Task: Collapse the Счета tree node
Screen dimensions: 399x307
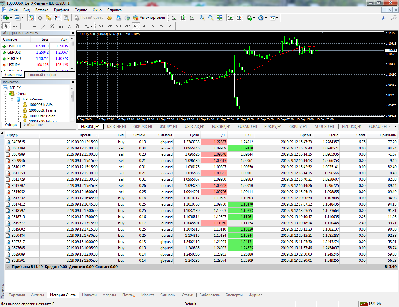Action: click(x=6, y=94)
